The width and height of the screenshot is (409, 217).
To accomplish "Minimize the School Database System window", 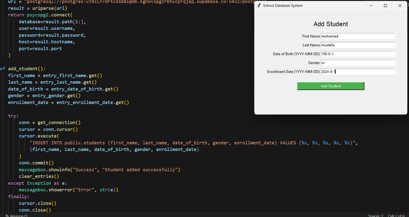I will pyautogui.click(x=371, y=6).
